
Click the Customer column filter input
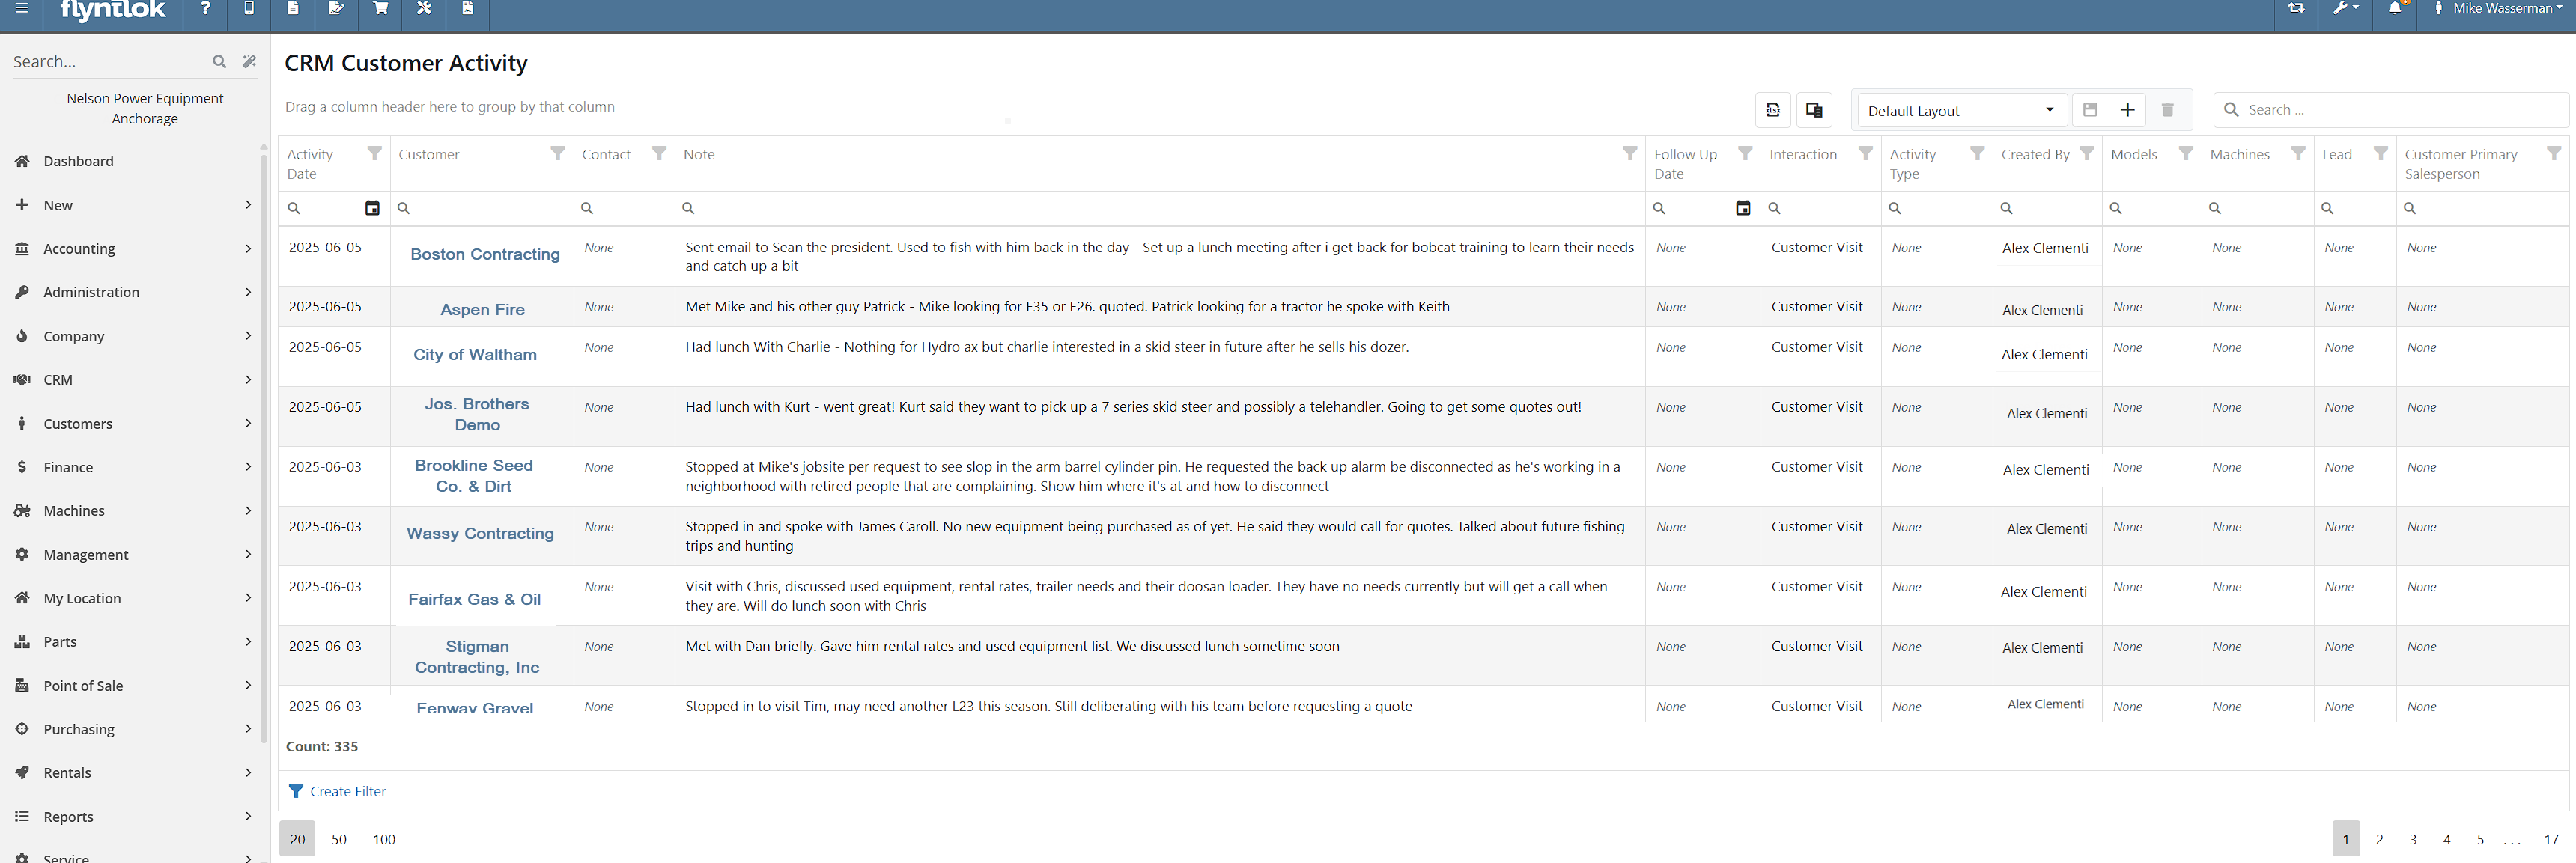point(482,208)
